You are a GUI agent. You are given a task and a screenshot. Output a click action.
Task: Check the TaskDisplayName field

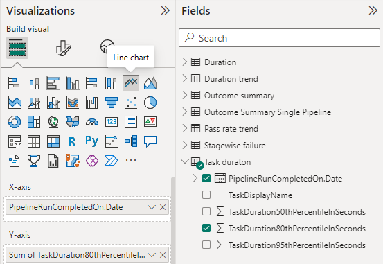coord(206,195)
